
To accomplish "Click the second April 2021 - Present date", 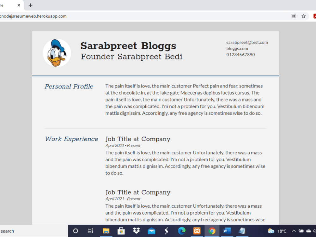I will coord(123,199).
